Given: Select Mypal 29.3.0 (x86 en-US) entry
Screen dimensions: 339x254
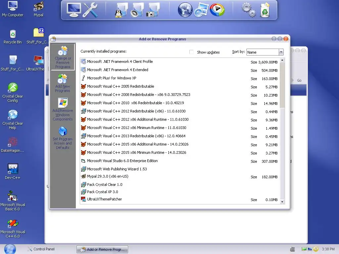Looking at the screenshot, I should coord(180,177).
